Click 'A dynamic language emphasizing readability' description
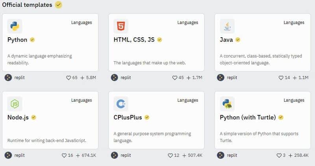Viewport: 315px width, 166px height. 40,60
